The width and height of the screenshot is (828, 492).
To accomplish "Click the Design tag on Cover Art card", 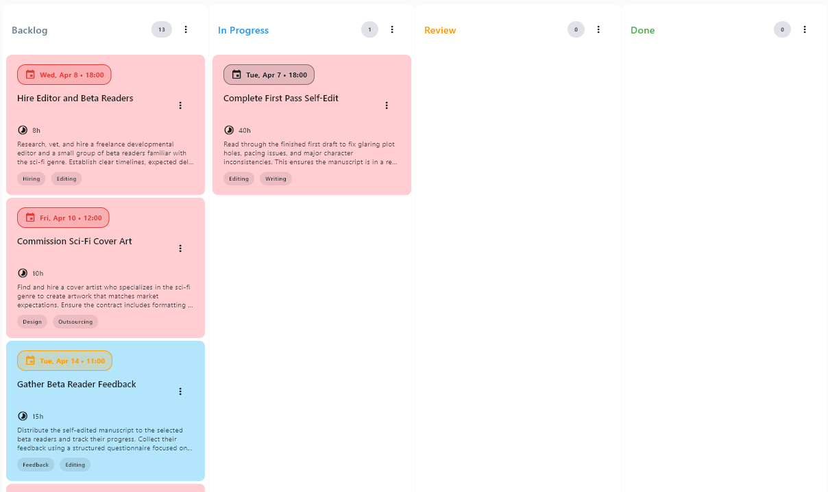I will point(32,322).
